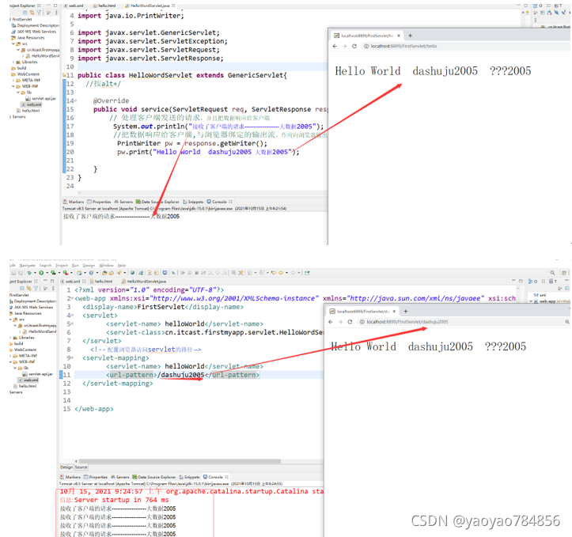The image size is (572, 537).
Task: Click Collapse All icon in upper Project Explorer
Action: (x=25, y=13)
